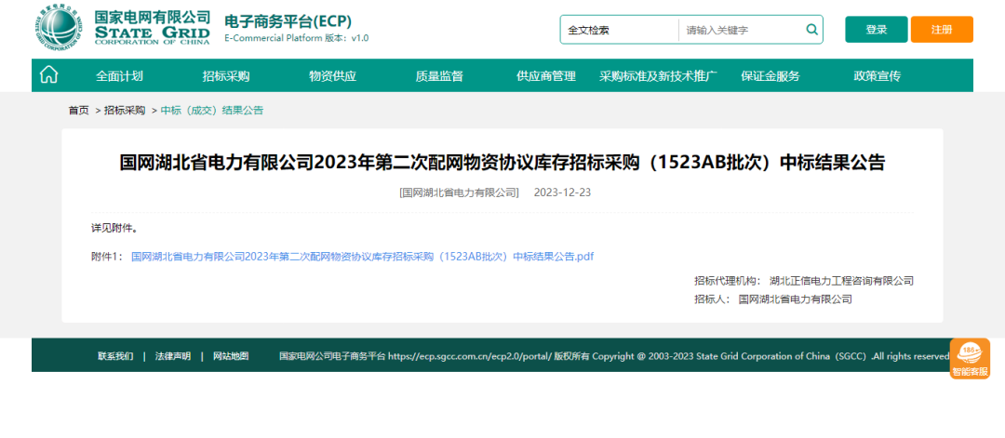Click the home icon in navigation bar

point(48,75)
